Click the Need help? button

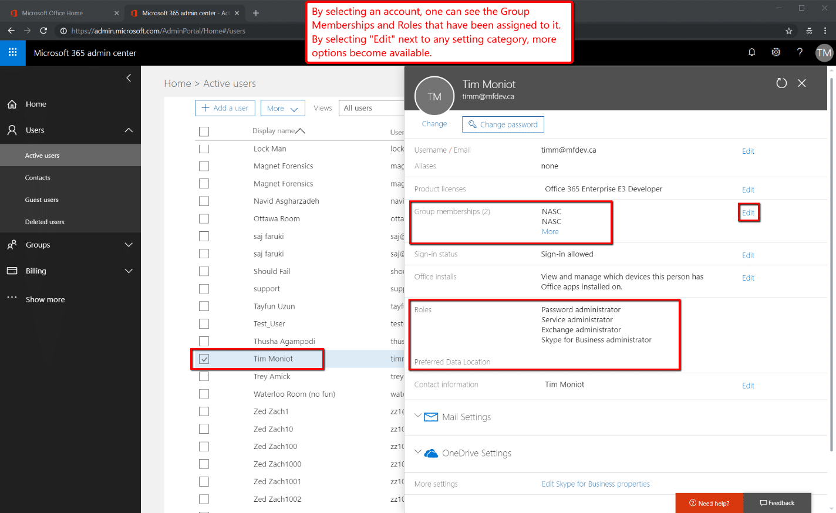pos(709,503)
